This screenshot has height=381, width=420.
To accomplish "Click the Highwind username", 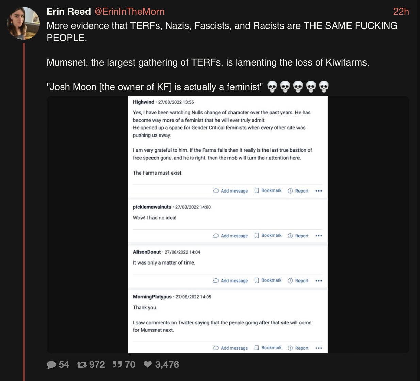I will point(143,102).
